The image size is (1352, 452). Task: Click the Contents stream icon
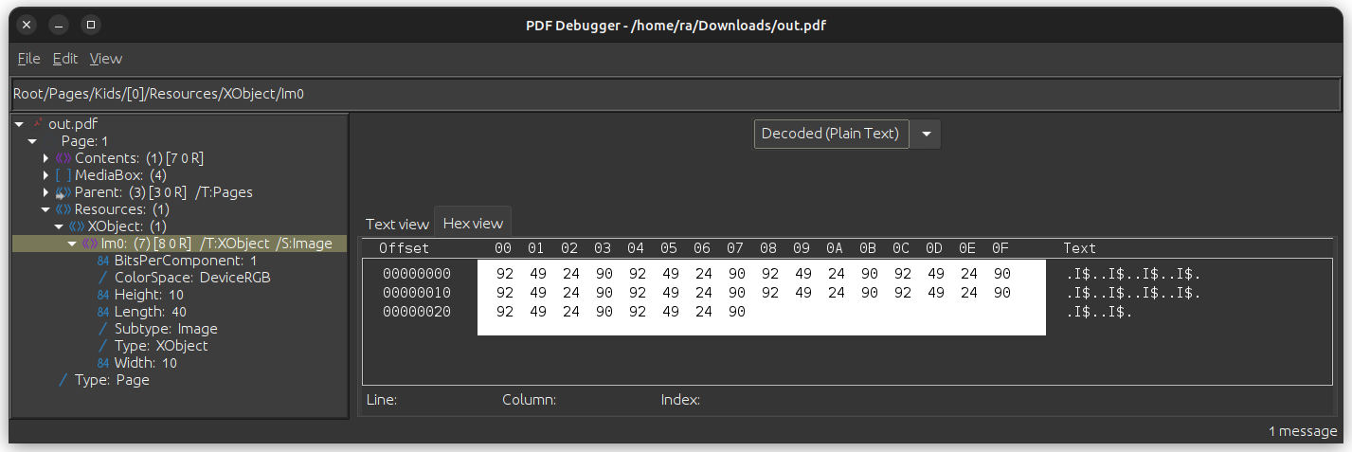pyautogui.click(x=63, y=158)
